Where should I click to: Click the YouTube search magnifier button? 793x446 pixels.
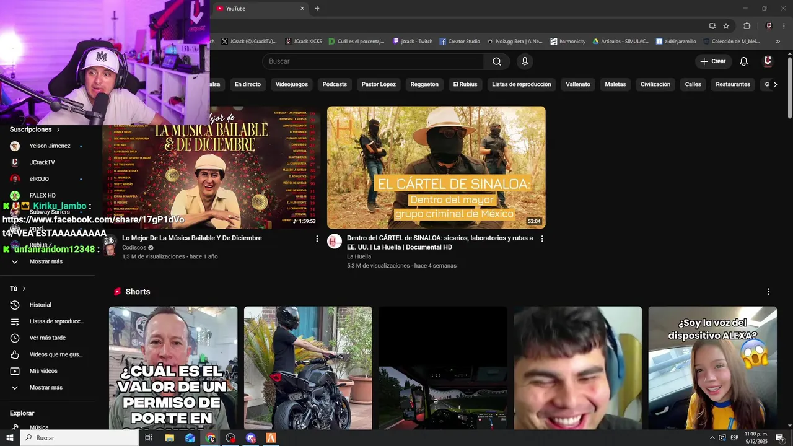click(497, 61)
